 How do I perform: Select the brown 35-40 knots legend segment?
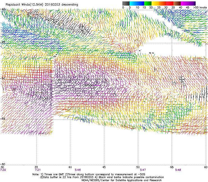(177, 3)
